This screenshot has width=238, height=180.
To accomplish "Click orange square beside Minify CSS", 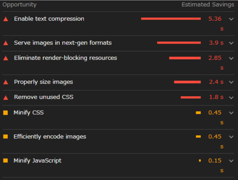I will point(5,113).
